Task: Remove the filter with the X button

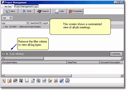Action: [3, 54]
